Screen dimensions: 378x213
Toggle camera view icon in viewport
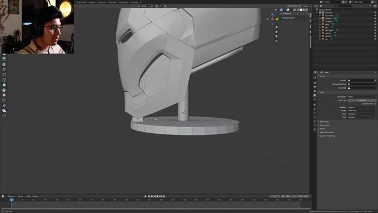click(276, 36)
